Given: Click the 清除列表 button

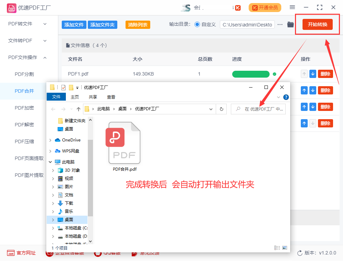Looking at the screenshot, I should point(138,25).
